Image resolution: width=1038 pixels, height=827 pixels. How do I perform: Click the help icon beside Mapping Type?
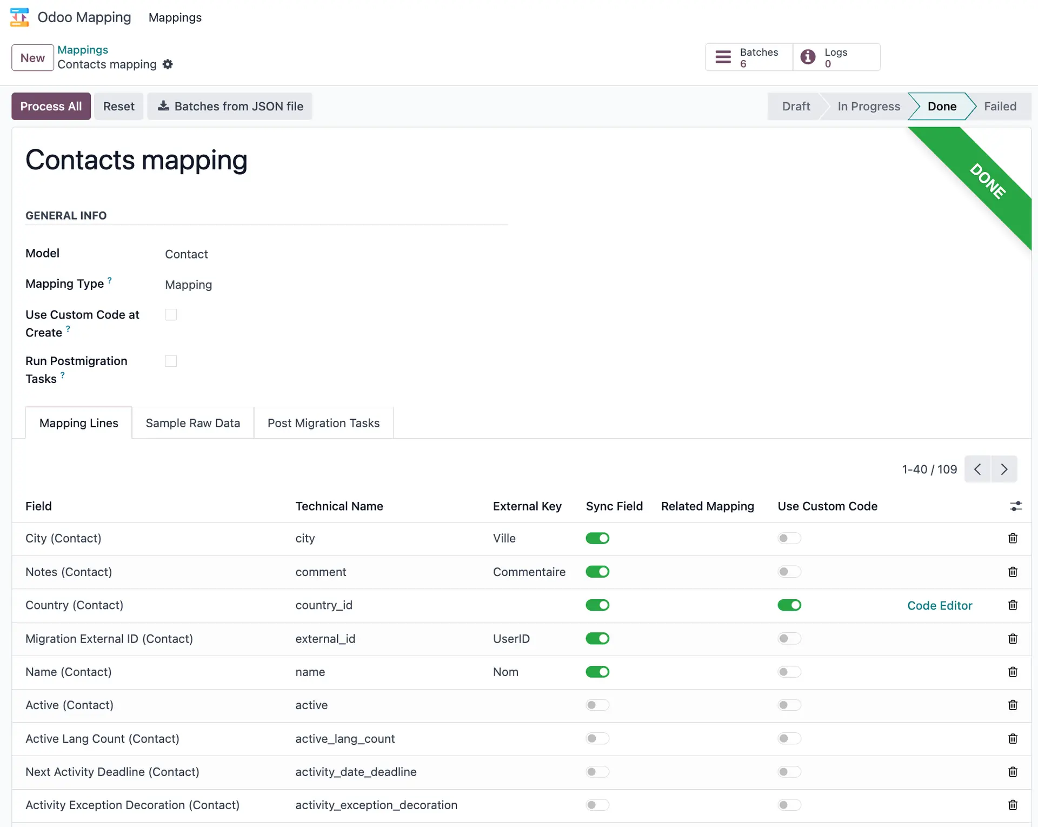tap(110, 279)
